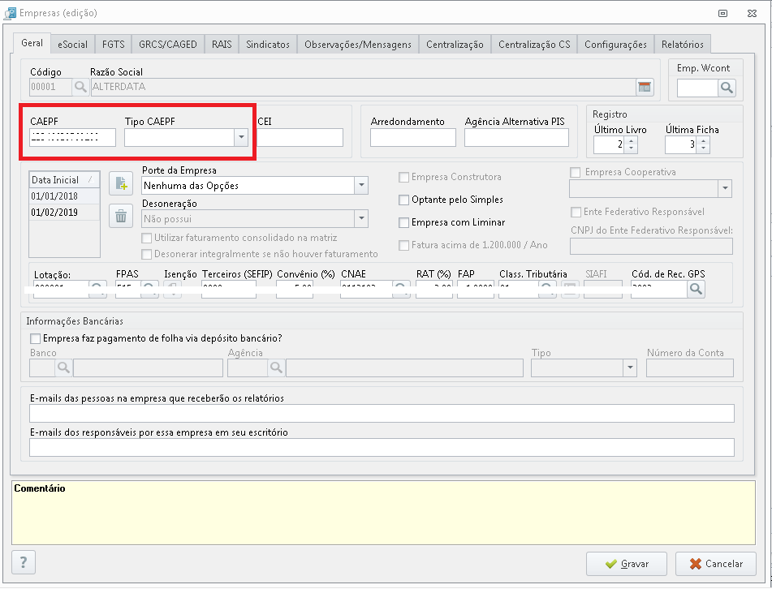Select the Geral tab
This screenshot has width=772, height=589.
[32, 43]
